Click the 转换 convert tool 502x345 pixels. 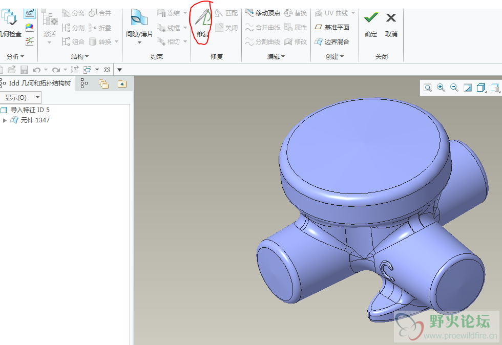100,41
